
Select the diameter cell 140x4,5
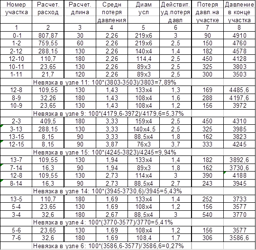(x=144, y=129)
